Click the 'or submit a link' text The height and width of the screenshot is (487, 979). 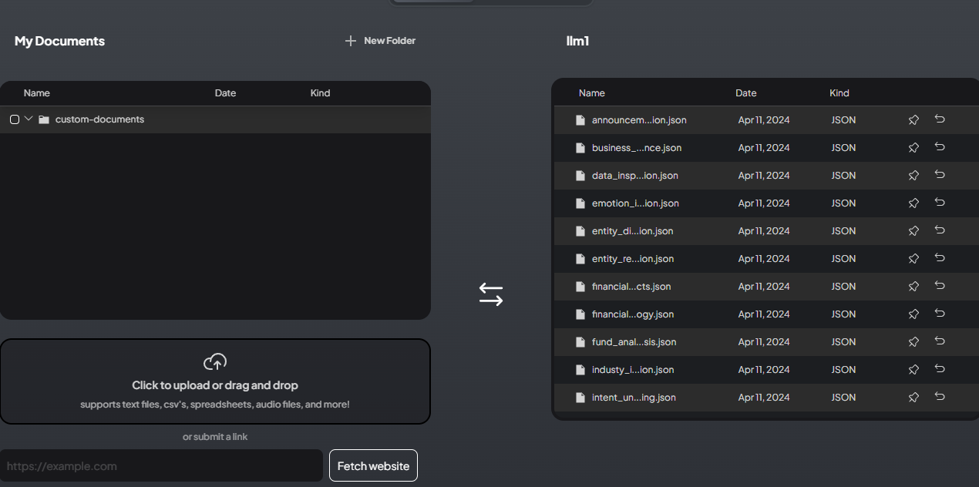(215, 437)
